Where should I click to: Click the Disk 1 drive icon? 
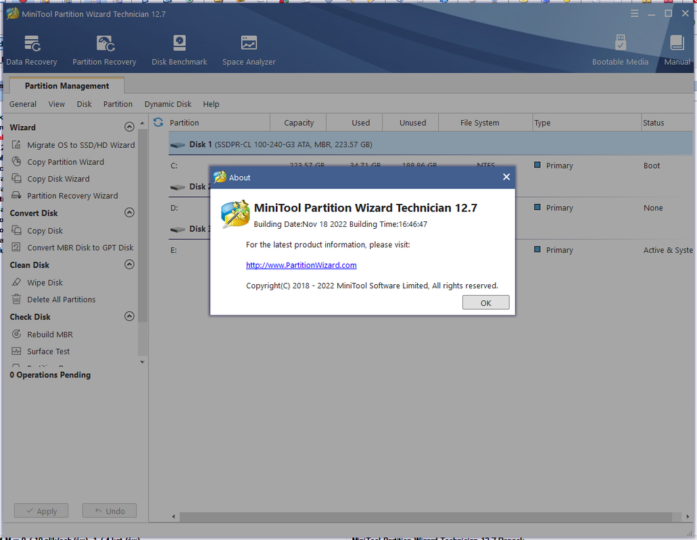[x=178, y=144]
